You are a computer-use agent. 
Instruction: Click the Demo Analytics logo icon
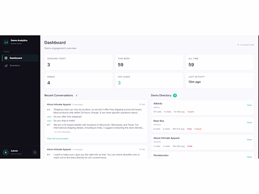(6, 42)
